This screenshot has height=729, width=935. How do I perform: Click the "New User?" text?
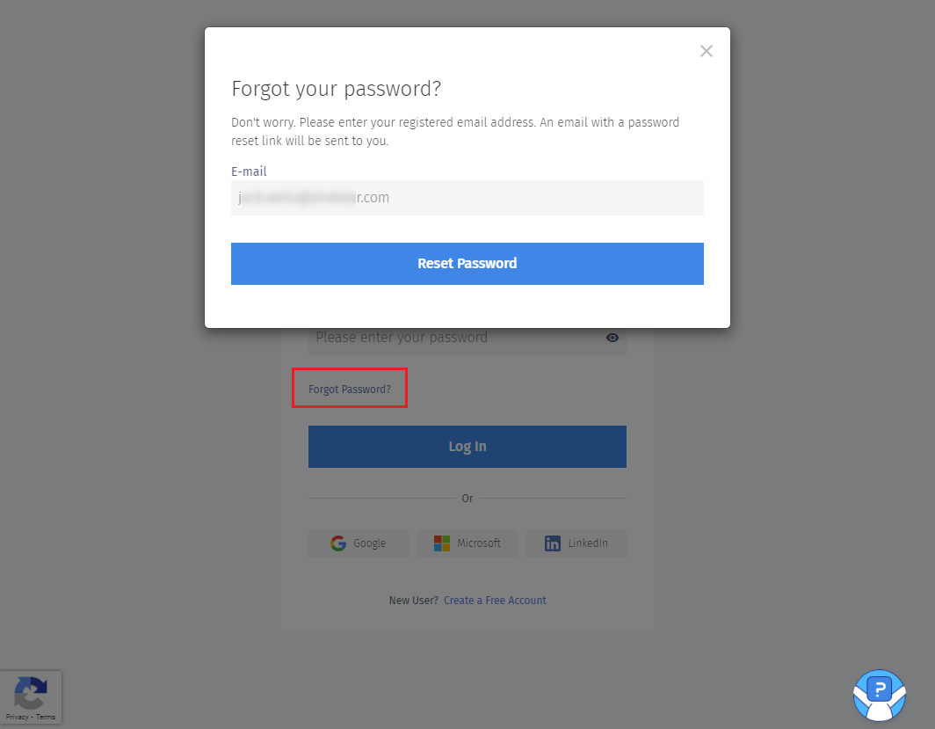[x=413, y=601]
